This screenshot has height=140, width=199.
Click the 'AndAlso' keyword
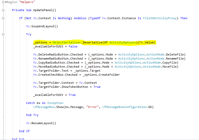tap(80, 18)
